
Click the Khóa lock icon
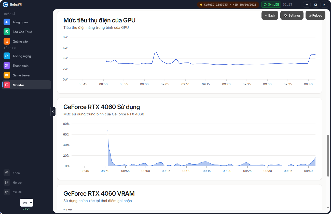(x=7, y=173)
